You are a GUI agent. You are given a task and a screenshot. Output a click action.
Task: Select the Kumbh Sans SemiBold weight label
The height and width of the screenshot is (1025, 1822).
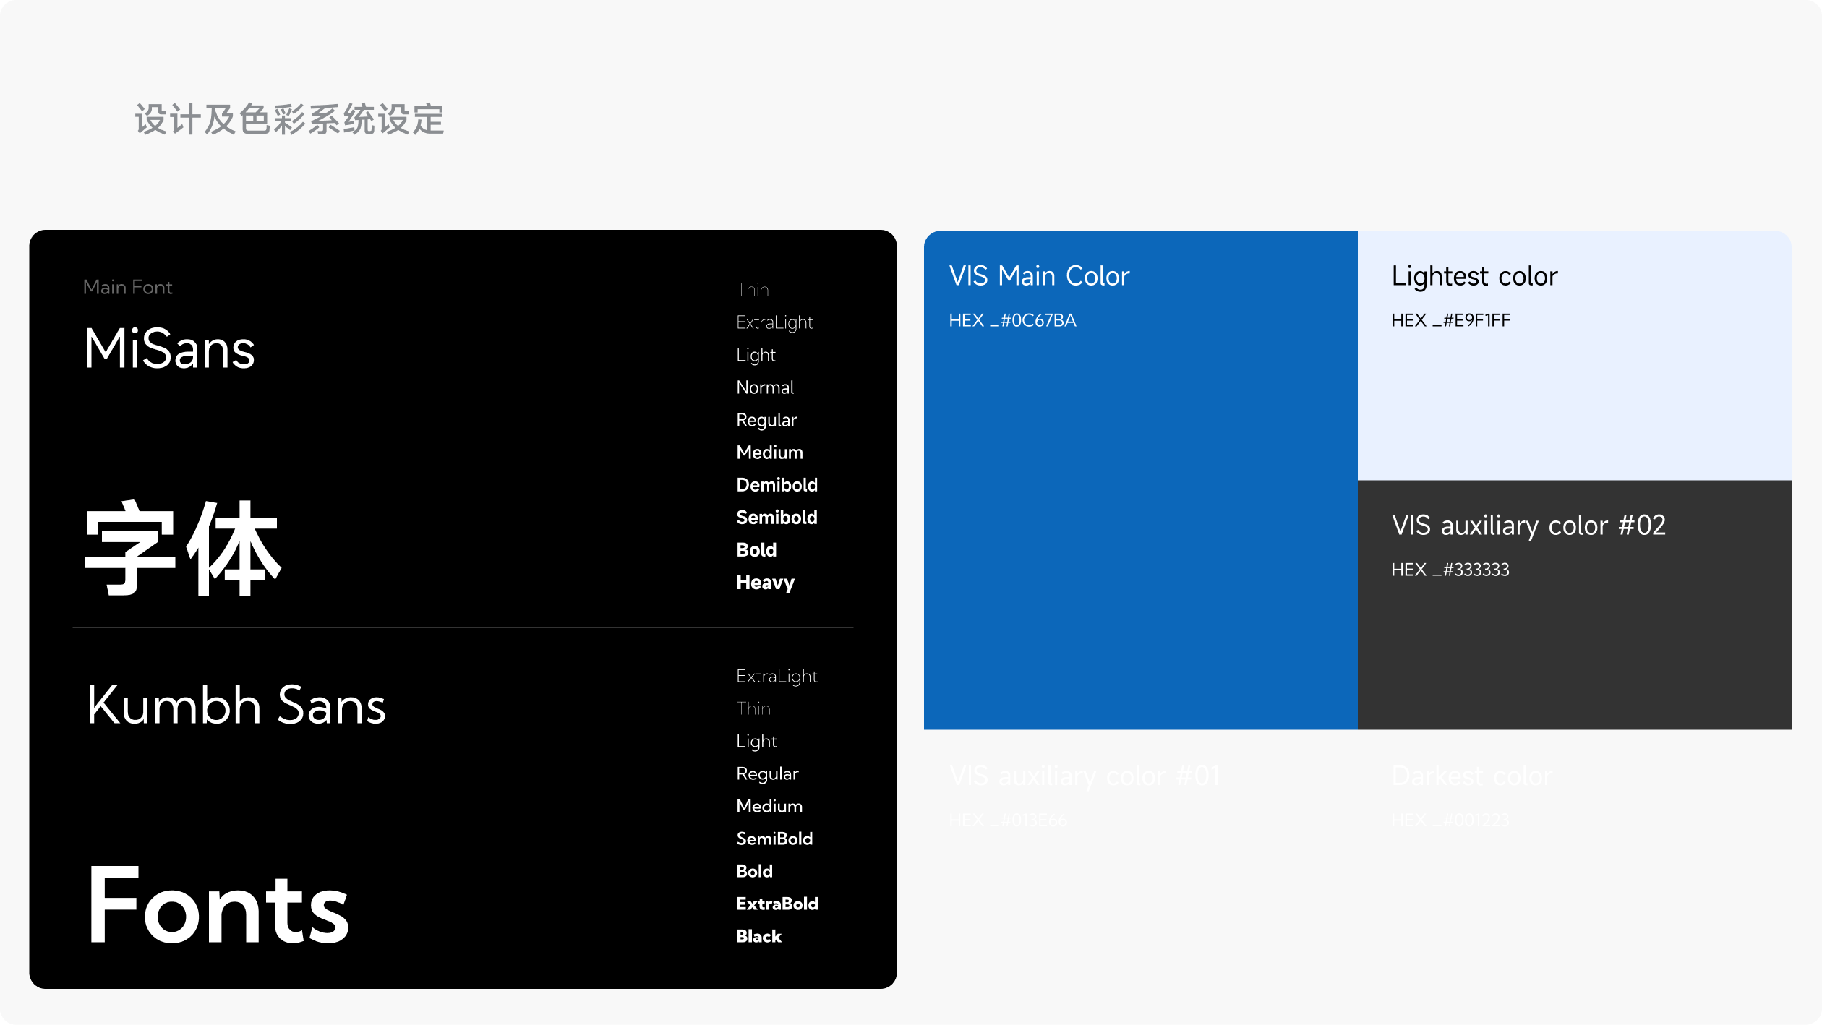pos(774,839)
